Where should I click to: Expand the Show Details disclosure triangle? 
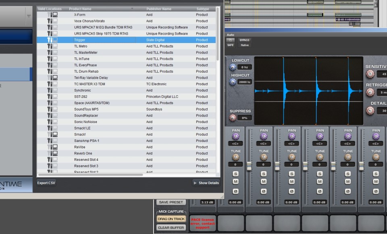coord(196,183)
